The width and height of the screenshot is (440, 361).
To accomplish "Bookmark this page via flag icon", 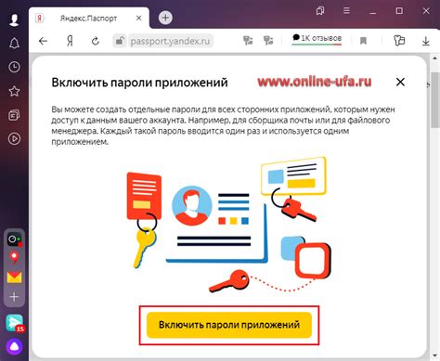I will pos(363,41).
